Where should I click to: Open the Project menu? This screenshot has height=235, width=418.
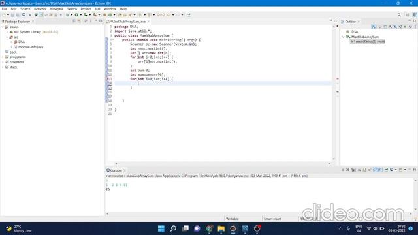tap(86, 9)
